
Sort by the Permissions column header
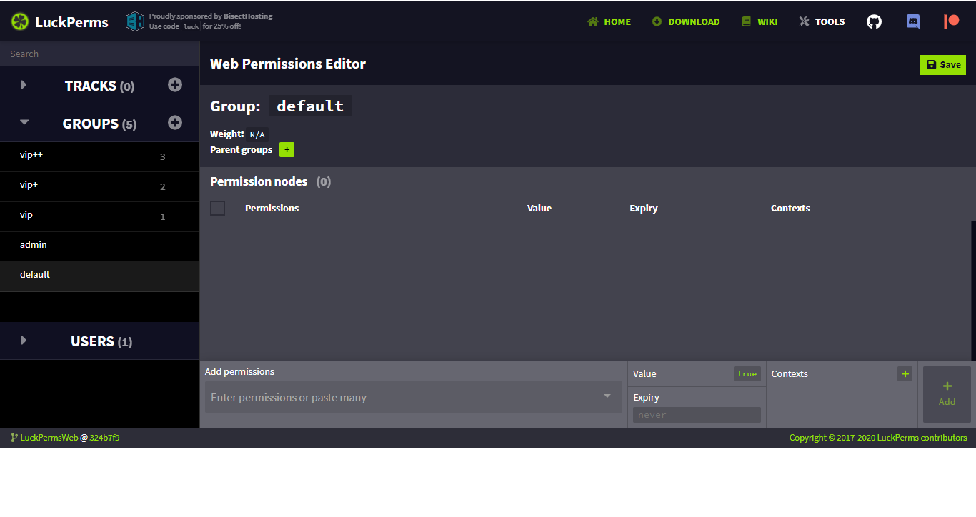[x=272, y=209]
